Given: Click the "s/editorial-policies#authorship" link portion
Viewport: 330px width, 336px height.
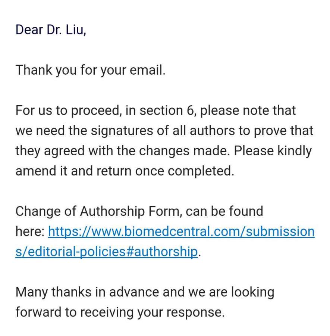Looking at the screenshot, I should coord(106,252).
